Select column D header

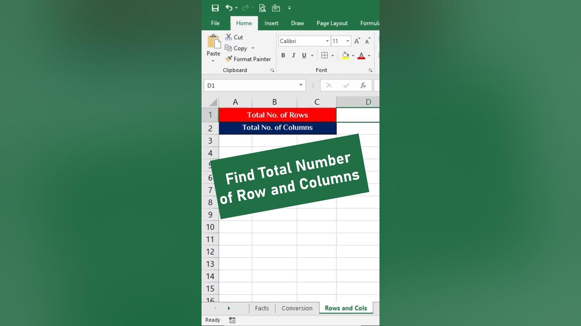click(x=358, y=102)
